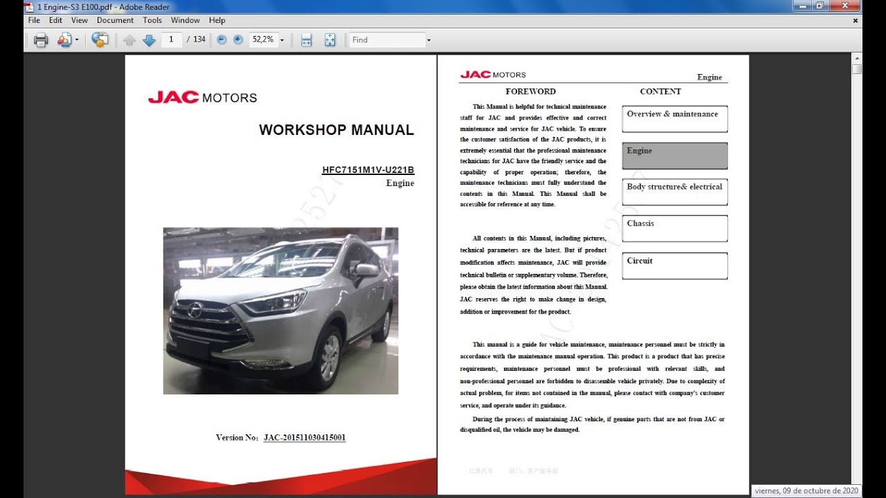
Task: Click the silver JAC car photo
Action: 280,311
